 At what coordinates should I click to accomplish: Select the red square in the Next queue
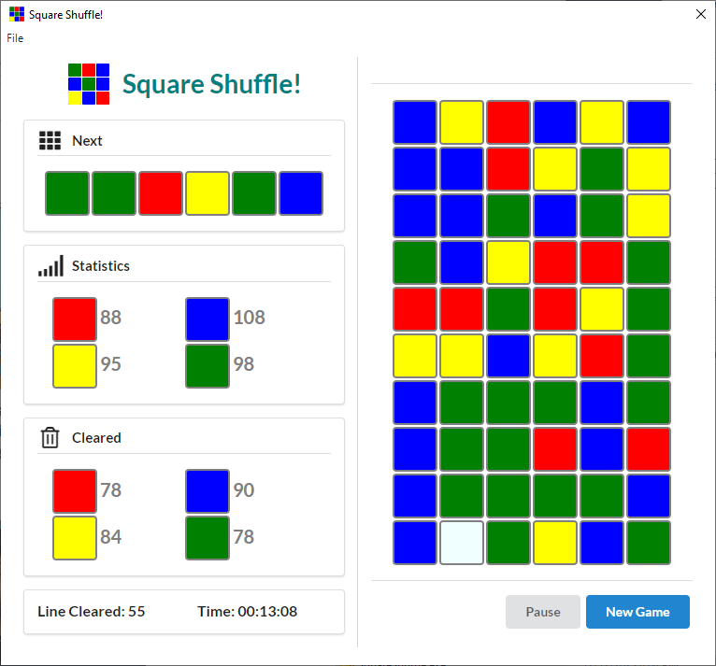click(161, 193)
